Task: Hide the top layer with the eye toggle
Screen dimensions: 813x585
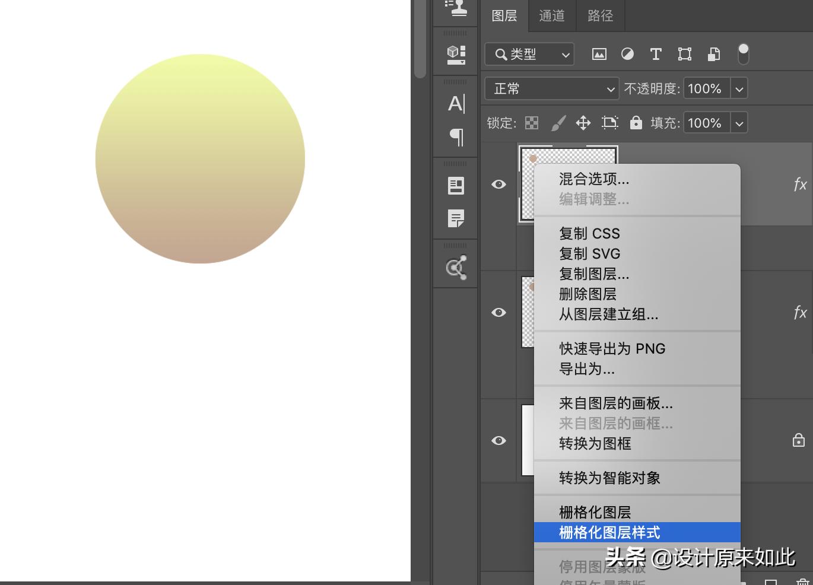Action: [498, 185]
